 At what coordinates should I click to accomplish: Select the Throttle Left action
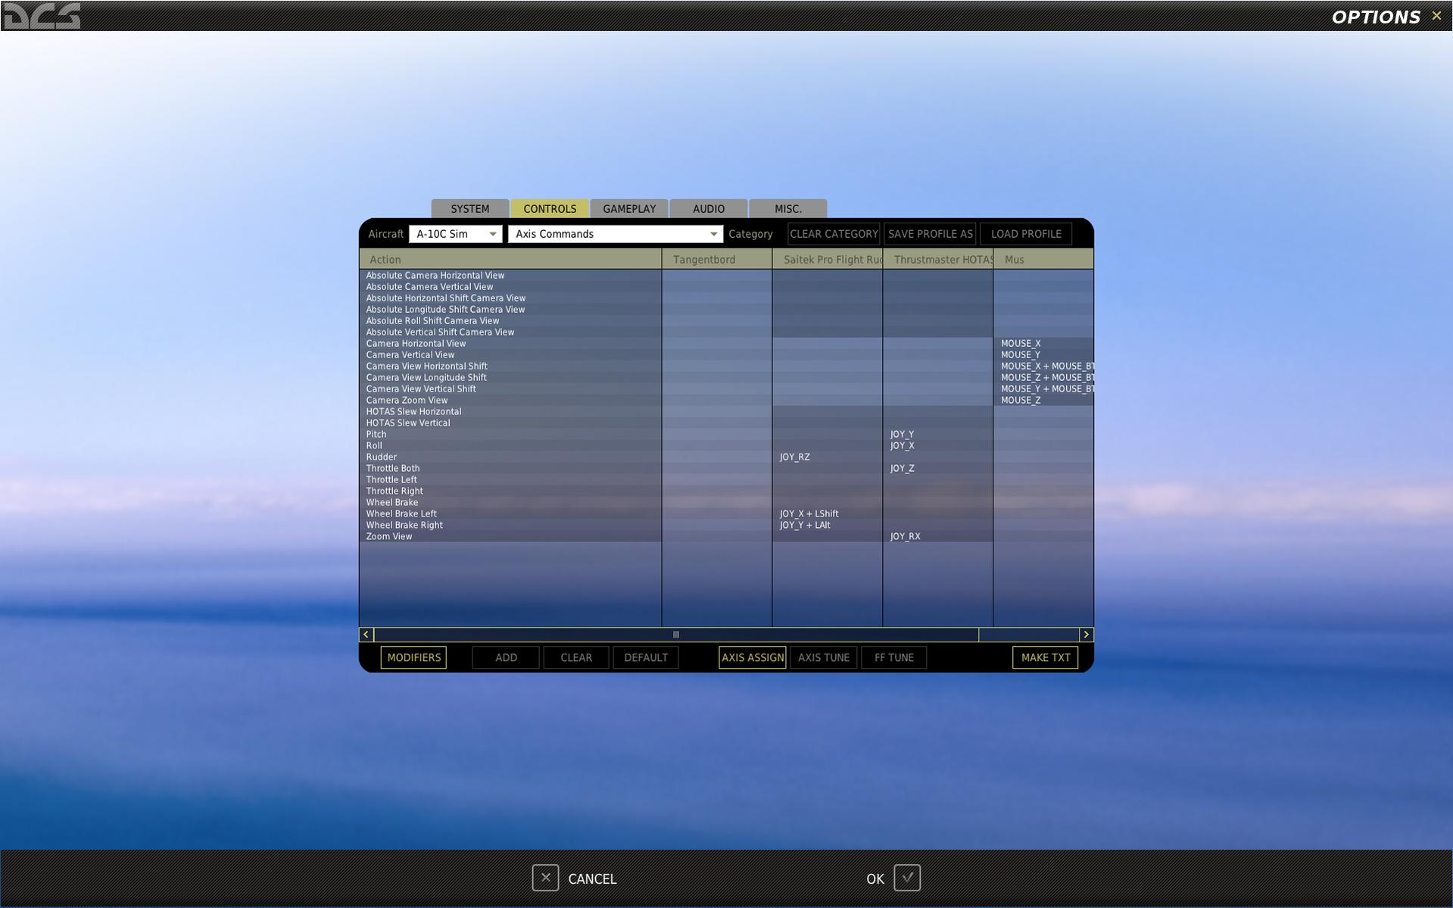point(510,480)
